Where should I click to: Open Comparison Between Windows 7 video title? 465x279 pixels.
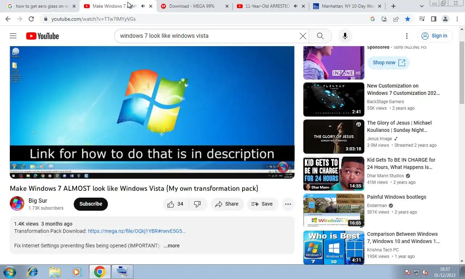tap(403, 238)
